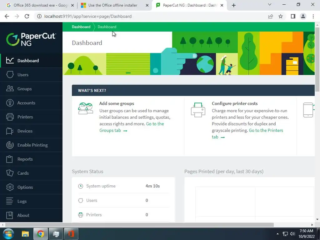Click the Options gear icon
Viewport: 320px width, 240px height.
click(x=10, y=187)
